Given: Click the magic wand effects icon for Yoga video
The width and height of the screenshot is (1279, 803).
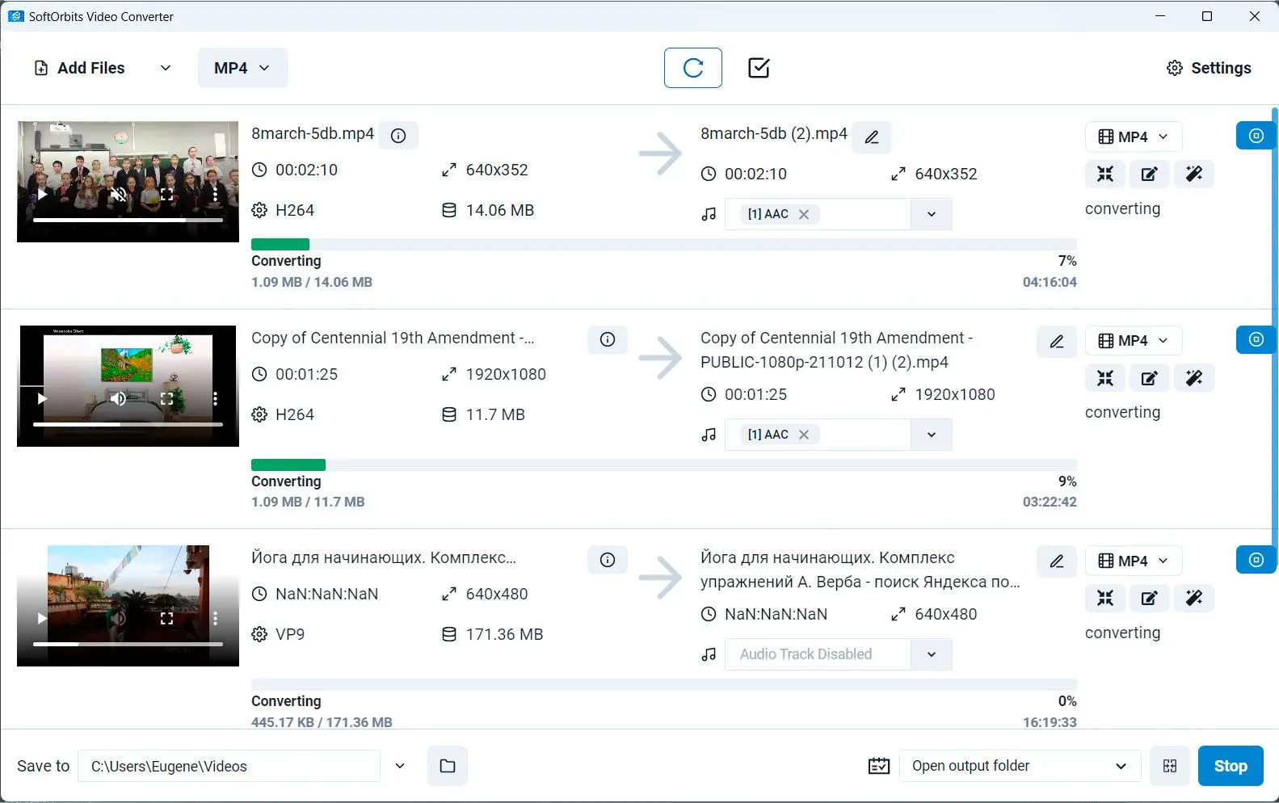Looking at the screenshot, I should [x=1193, y=598].
